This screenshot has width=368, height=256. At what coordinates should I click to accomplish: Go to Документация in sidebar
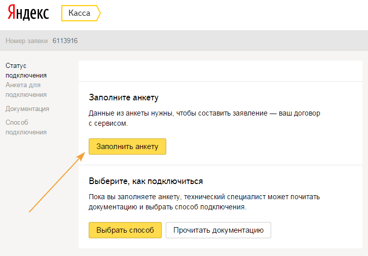27,108
